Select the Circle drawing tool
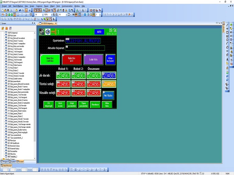 [227, 40]
